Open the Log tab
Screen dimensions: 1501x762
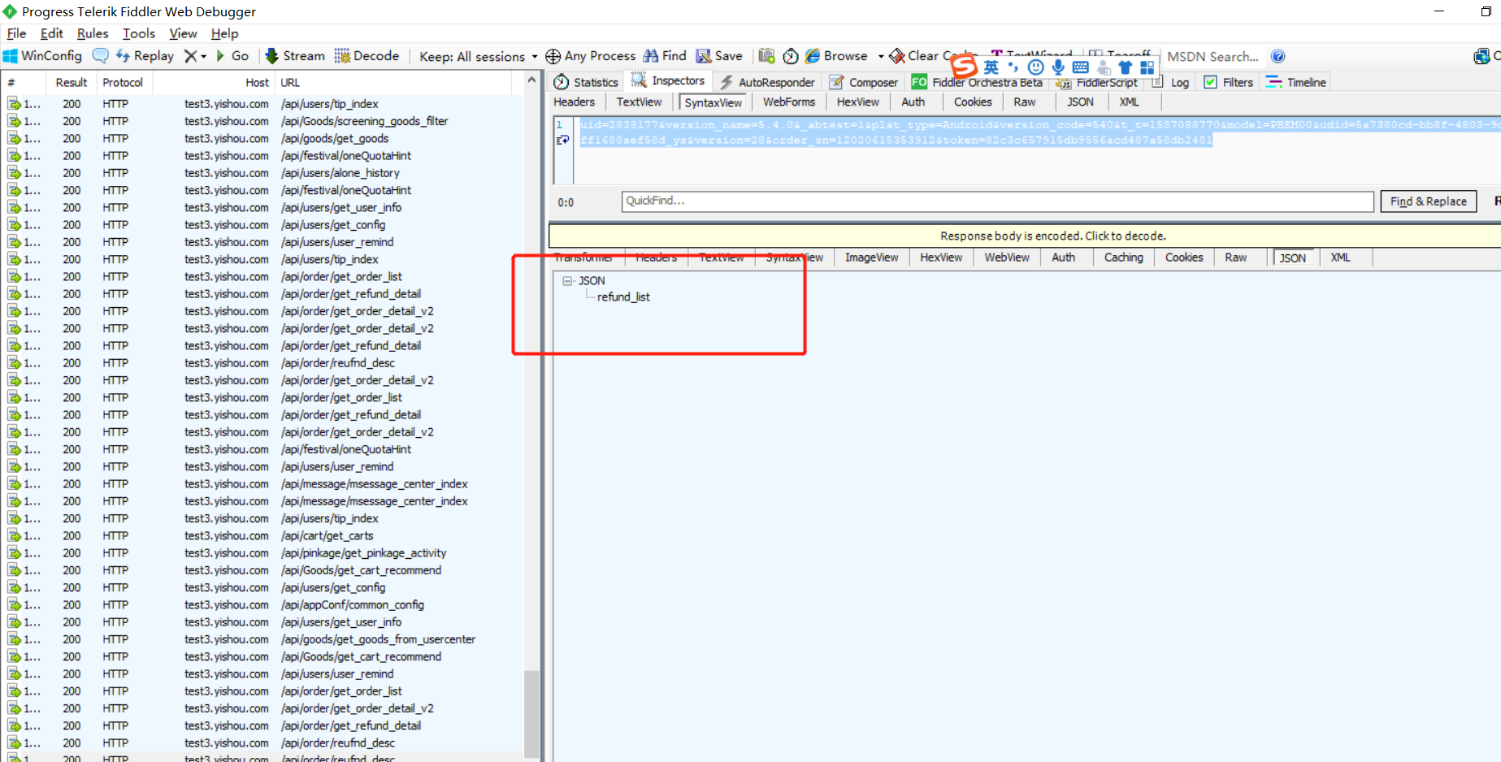coord(1171,82)
